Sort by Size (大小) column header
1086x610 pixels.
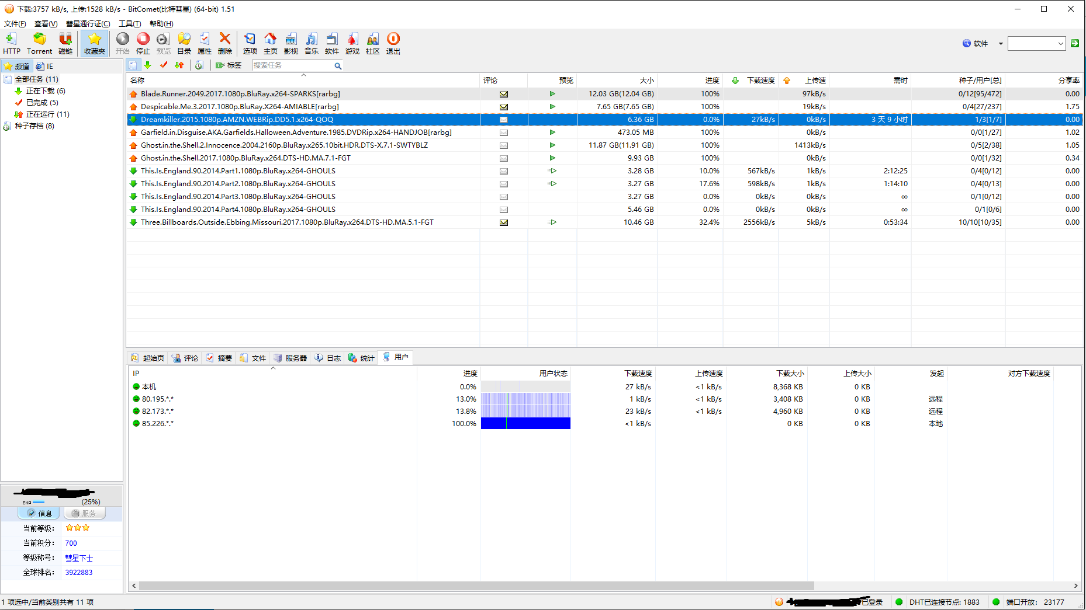tap(617, 81)
